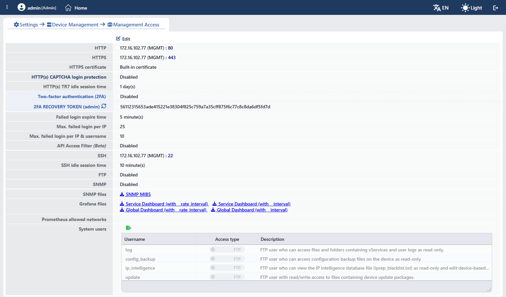Click the SSH port 22 value
This screenshot has width=506, height=297.
click(x=171, y=156)
